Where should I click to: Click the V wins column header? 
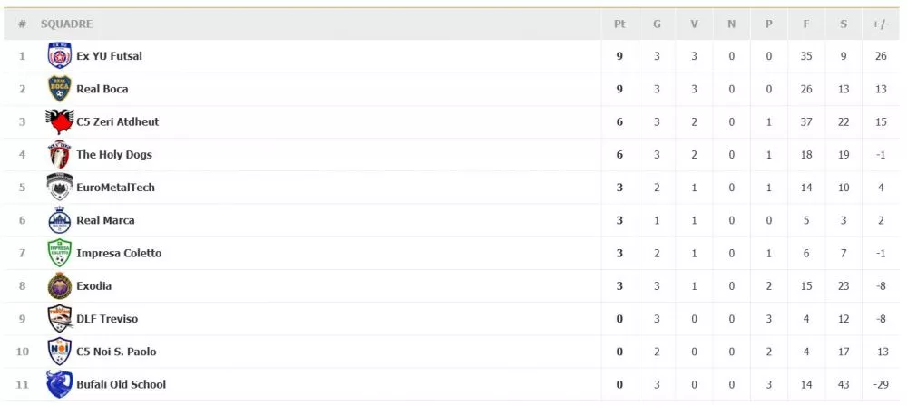[694, 24]
